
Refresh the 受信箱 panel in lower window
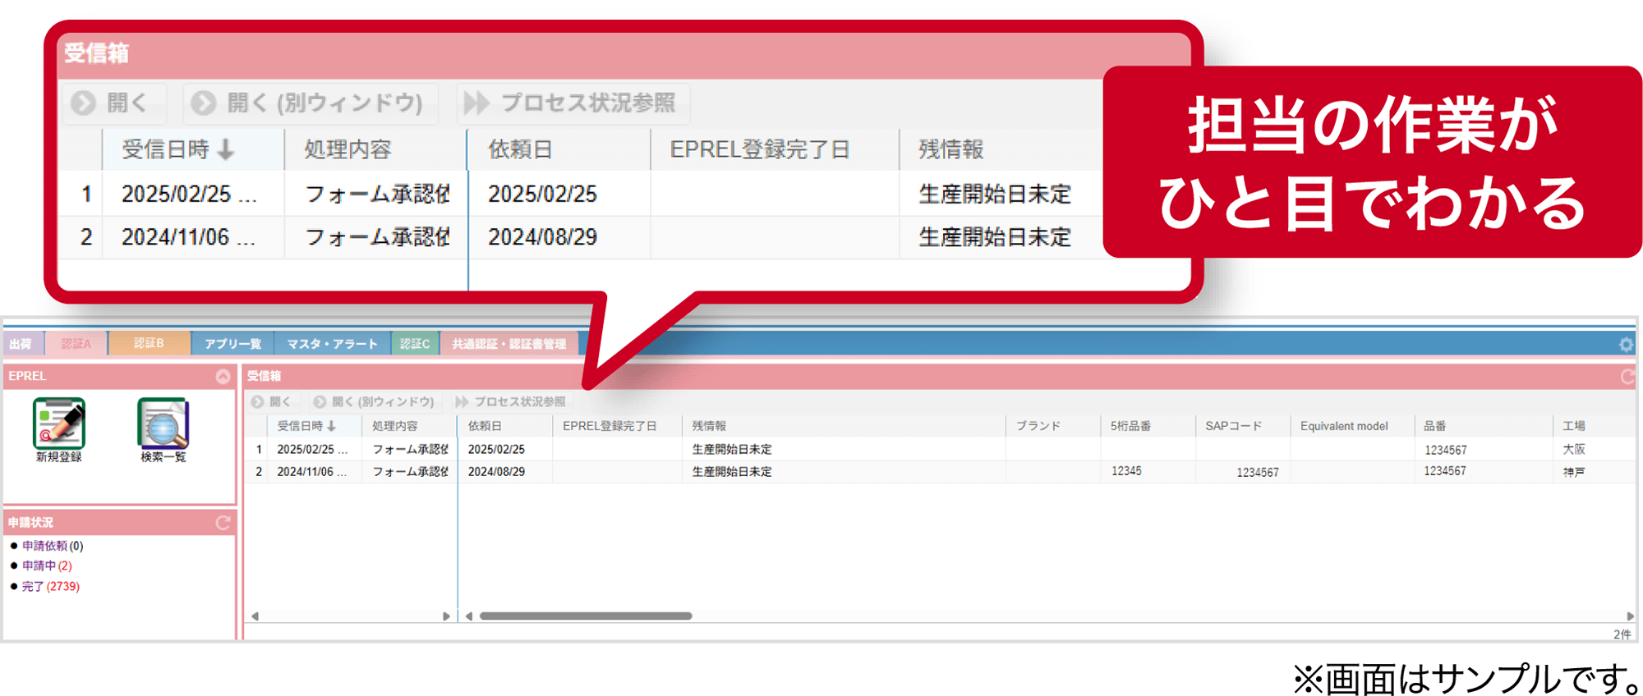[1627, 377]
